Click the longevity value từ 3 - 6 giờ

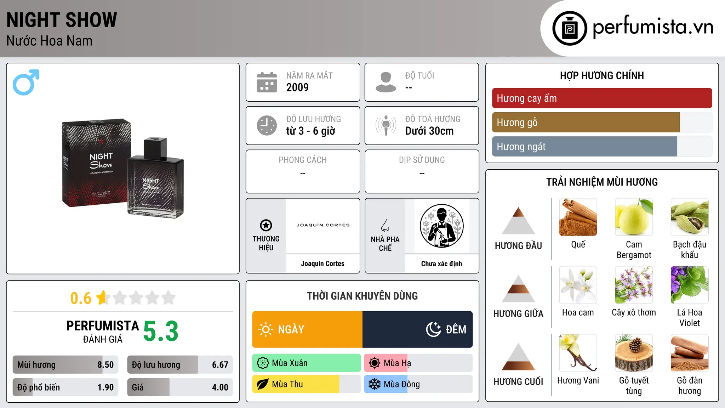[x=311, y=131]
